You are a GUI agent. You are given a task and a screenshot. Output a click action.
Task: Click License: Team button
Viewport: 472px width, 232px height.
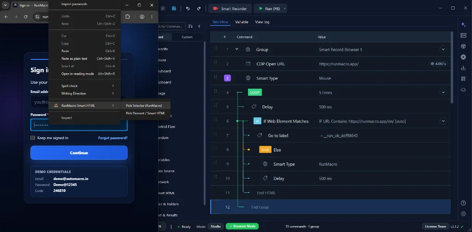coord(435,226)
